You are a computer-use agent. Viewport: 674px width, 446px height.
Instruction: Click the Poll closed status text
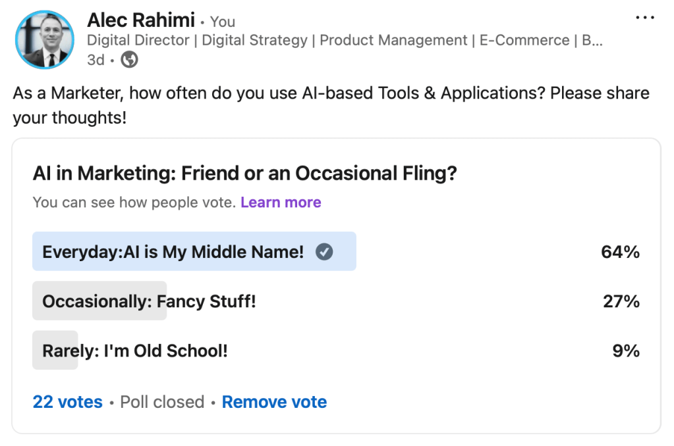point(162,402)
